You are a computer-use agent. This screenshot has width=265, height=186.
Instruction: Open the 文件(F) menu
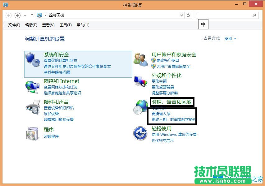tap(14, 25)
